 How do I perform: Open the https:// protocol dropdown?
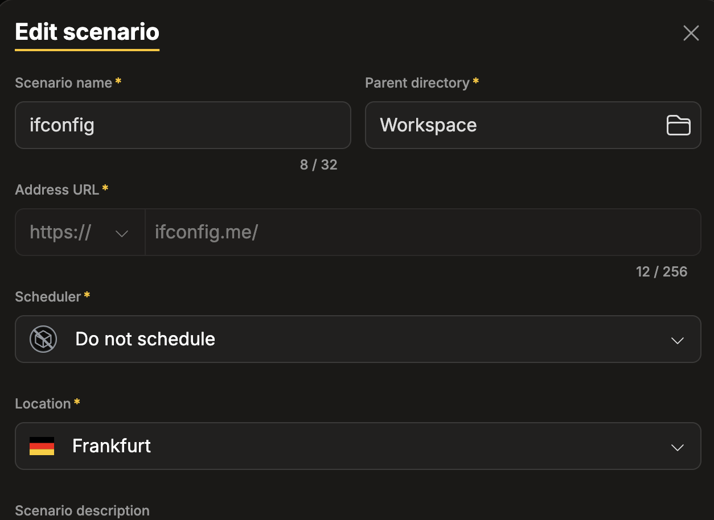click(80, 232)
